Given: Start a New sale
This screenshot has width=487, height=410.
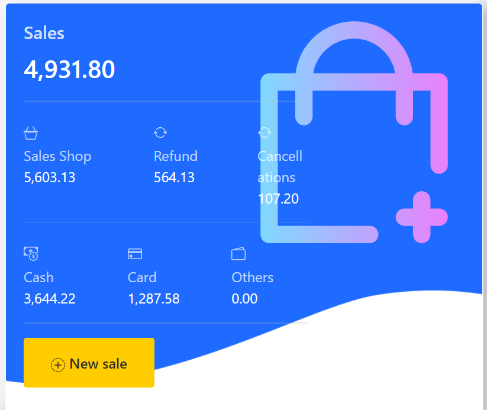Looking at the screenshot, I should click(x=89, y=363).
